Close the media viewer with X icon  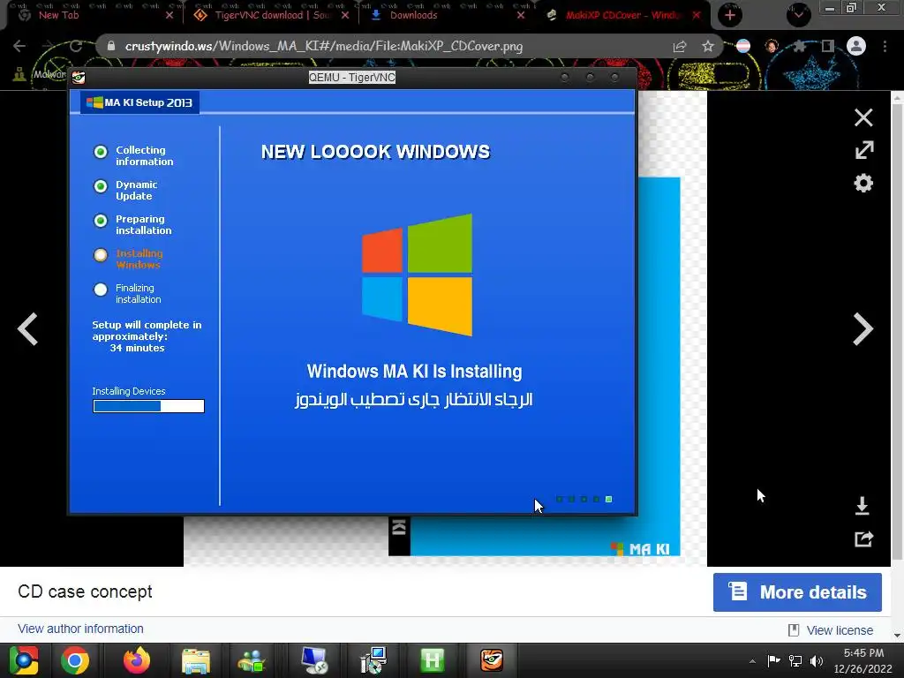coord(863,117)
